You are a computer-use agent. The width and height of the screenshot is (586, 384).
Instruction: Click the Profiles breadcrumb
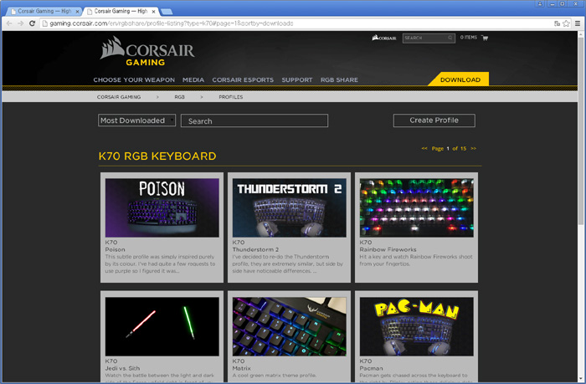[230, 97]
